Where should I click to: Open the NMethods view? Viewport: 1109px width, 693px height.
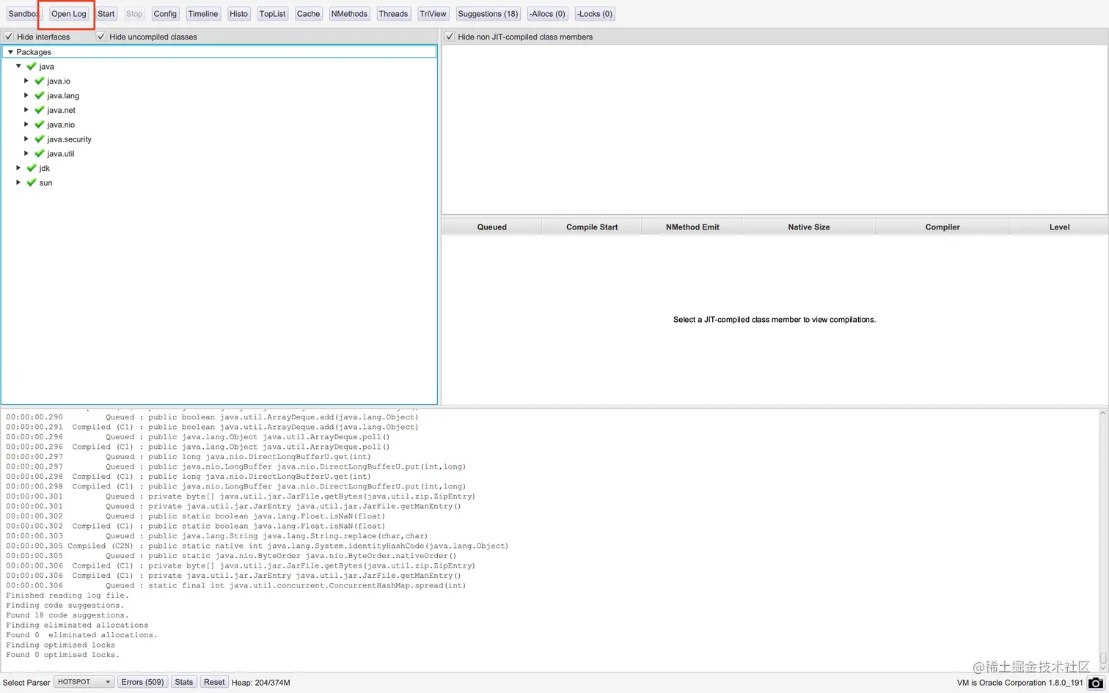349,14
